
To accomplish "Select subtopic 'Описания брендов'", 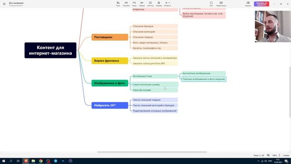I will click(155, 26).
